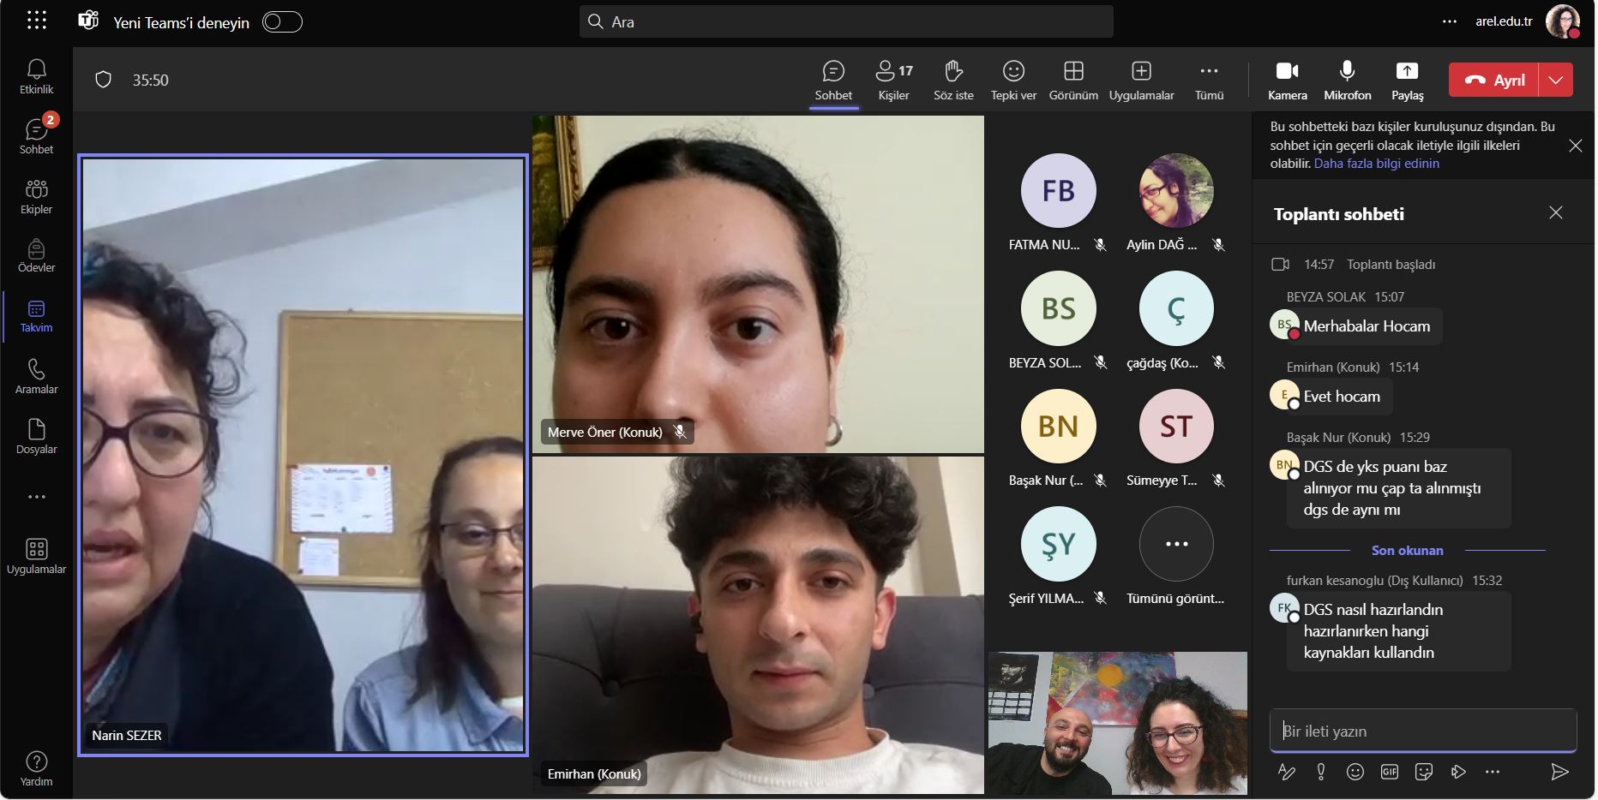Image resolution: width=1598 pixels, height=800 pixels.
Task: Open Takvim calendar in sidebar
Action: [37, 316]
